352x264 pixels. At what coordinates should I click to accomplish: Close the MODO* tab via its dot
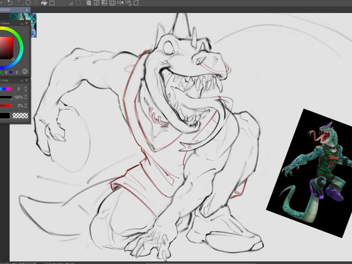point(27,10)
